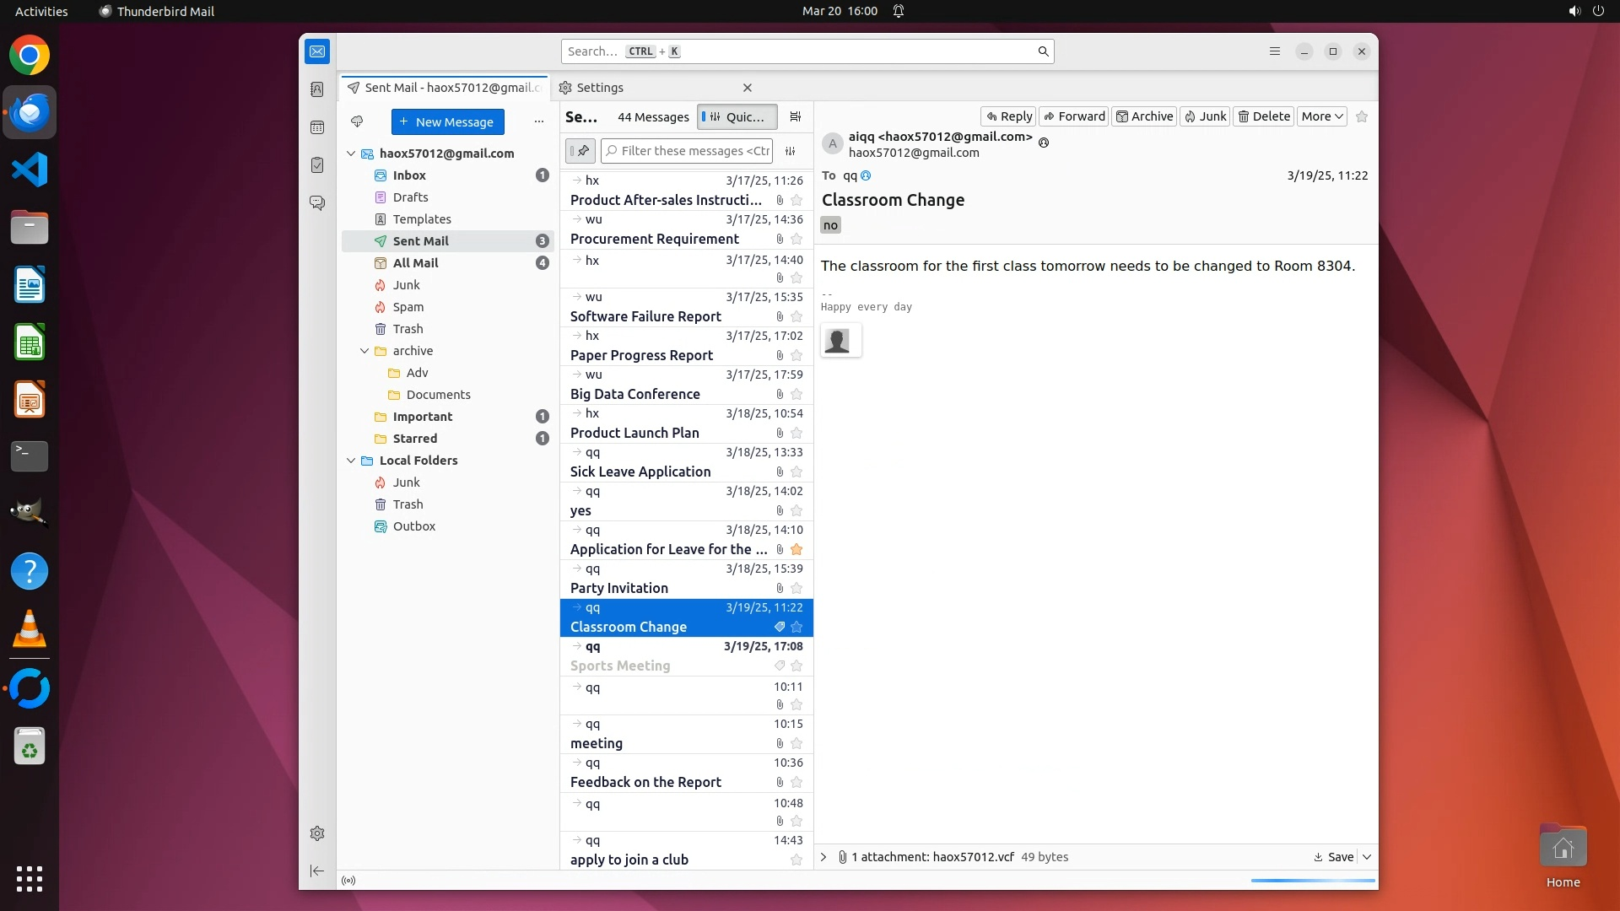Star the Party Invitation message
Image resolution: width=1620 pixels, height=911 pixels.
pyautogui.click(x=796, y=589)
